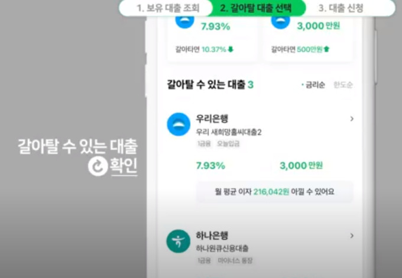Sort loans by 한도순

point(343,85)
